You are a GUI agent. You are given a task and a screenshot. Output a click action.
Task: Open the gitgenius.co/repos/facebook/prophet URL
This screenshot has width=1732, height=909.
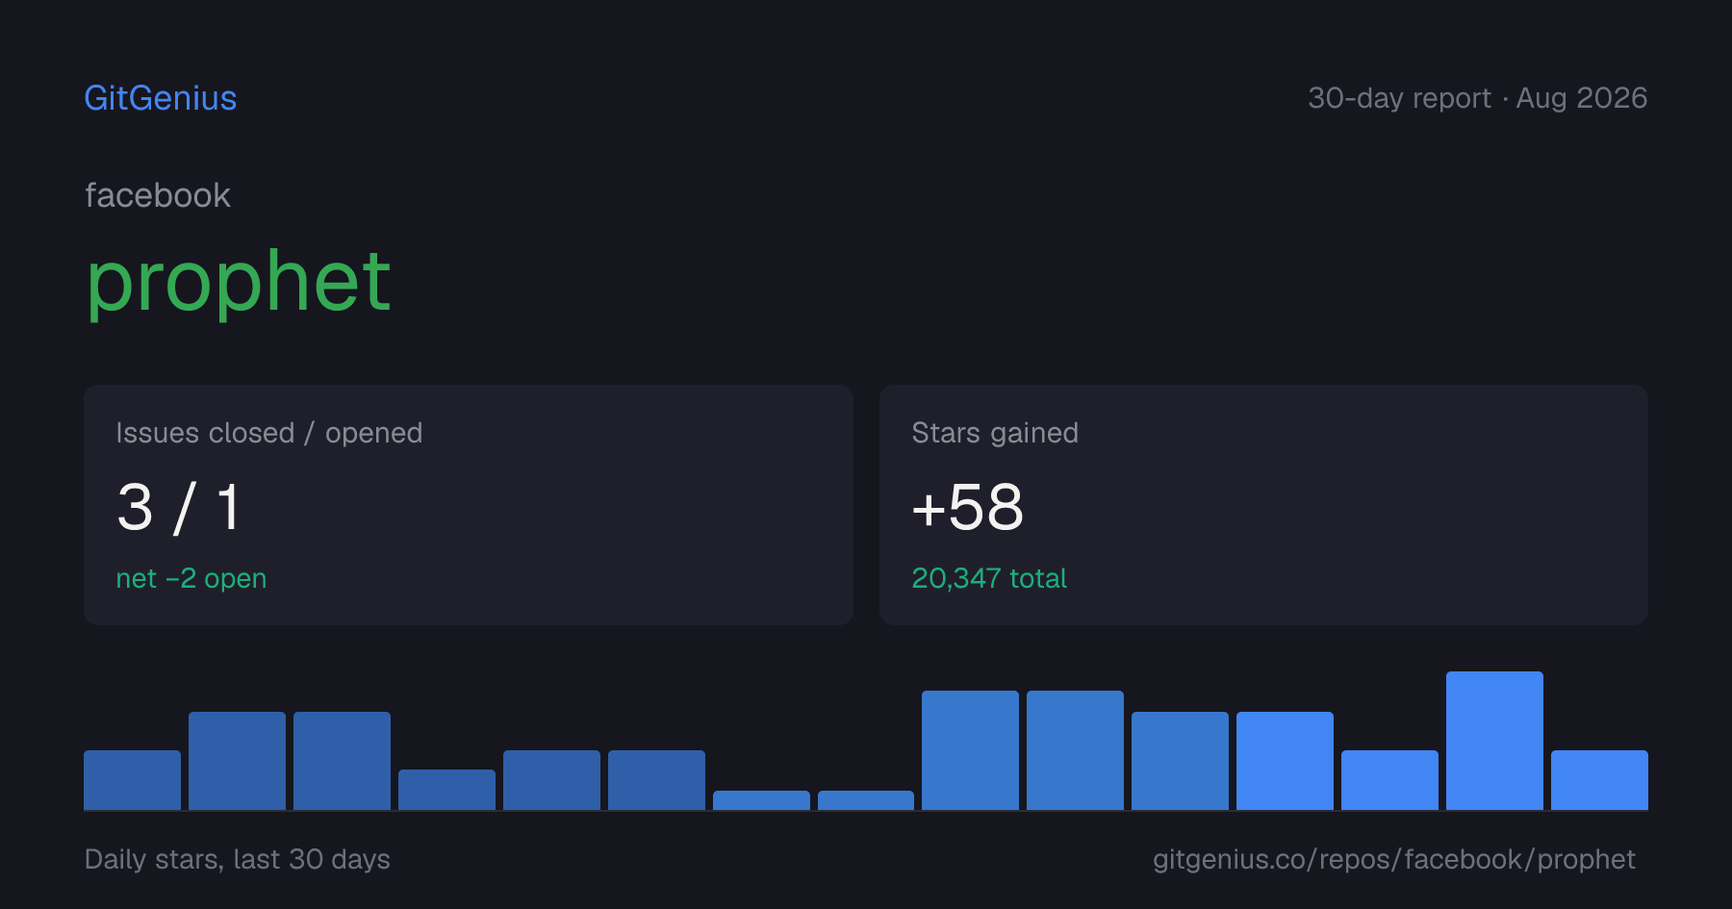(x=1394, y=859)
